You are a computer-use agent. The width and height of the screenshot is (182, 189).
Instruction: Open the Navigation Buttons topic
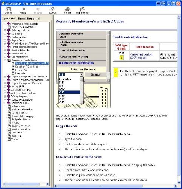[x=21, y=119]
